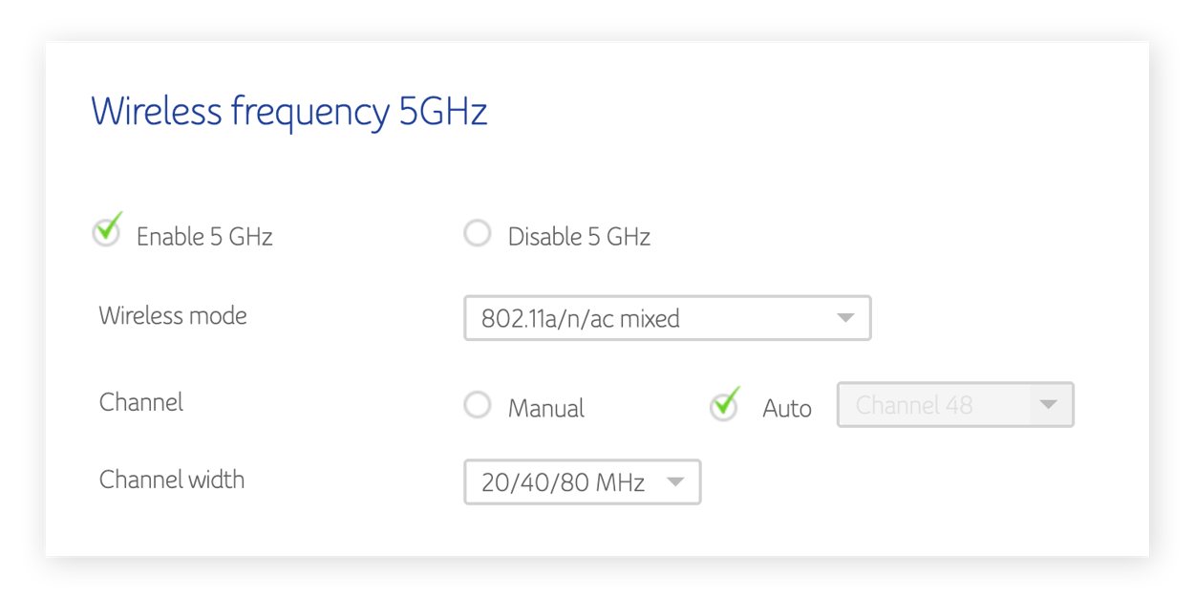
Task: Click the Channel row label
Action: (140, 402)
